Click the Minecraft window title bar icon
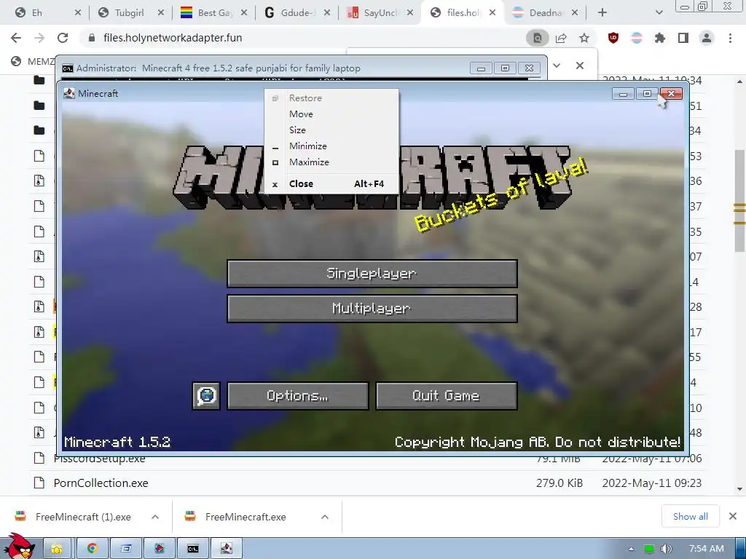 [x=69, y=93]
